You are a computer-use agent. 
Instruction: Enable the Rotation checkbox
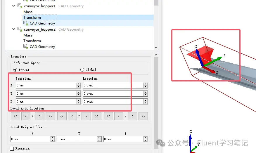tap(12, 149)
